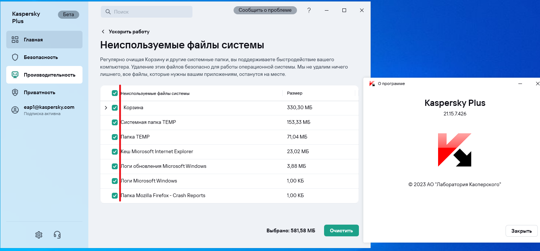Click Сообщить о проблеме button
This screenshot has height=251, width=540.
tap(265, 10)
